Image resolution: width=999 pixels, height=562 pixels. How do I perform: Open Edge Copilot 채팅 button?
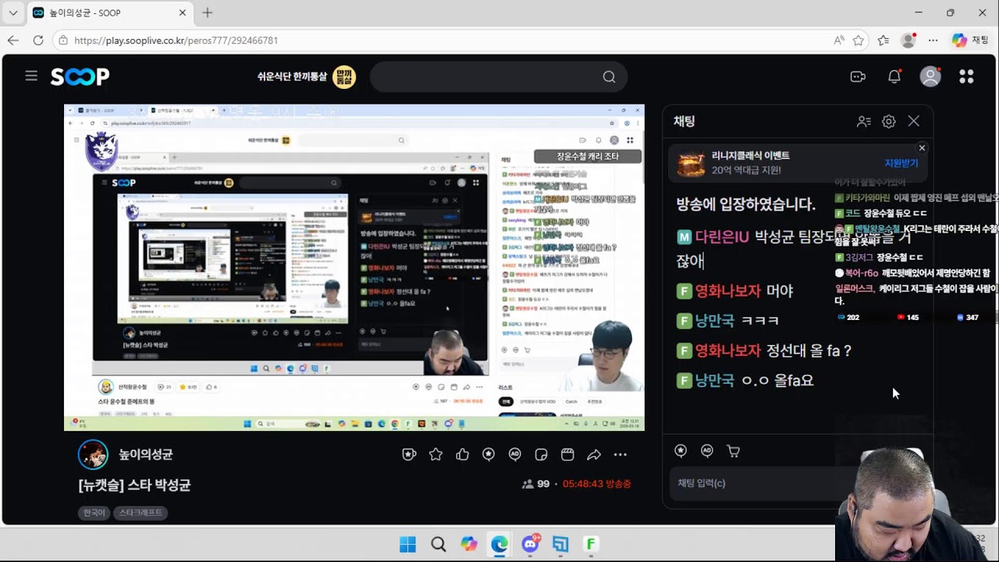point(970,40)
